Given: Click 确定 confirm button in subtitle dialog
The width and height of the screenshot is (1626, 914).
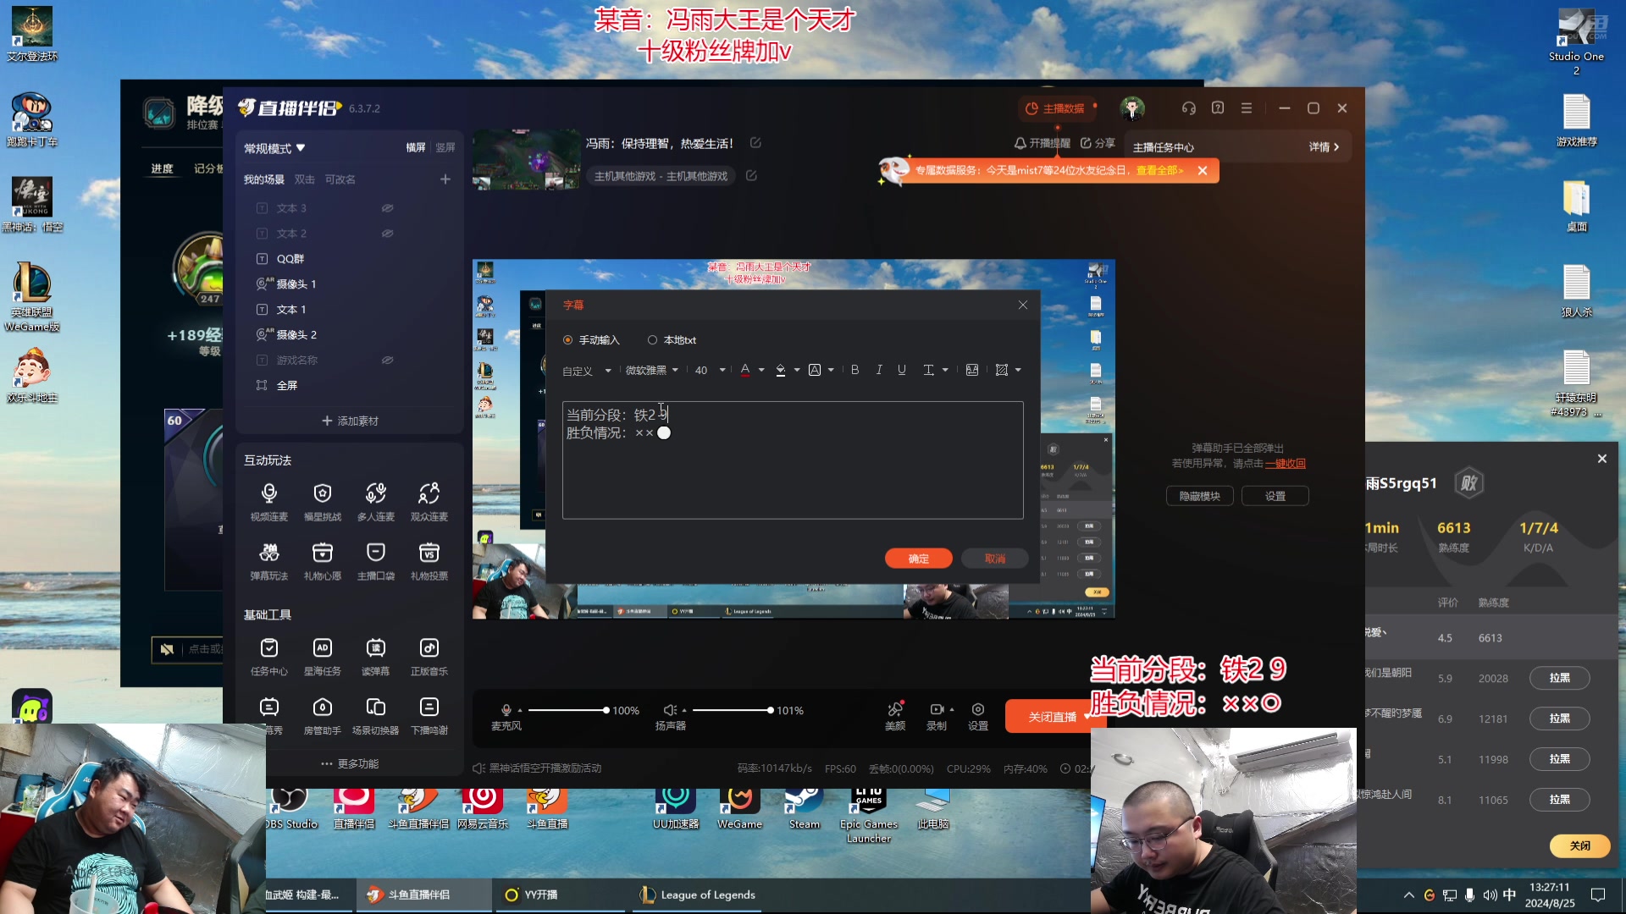Looking at the screenshot, I should point(918,558).
